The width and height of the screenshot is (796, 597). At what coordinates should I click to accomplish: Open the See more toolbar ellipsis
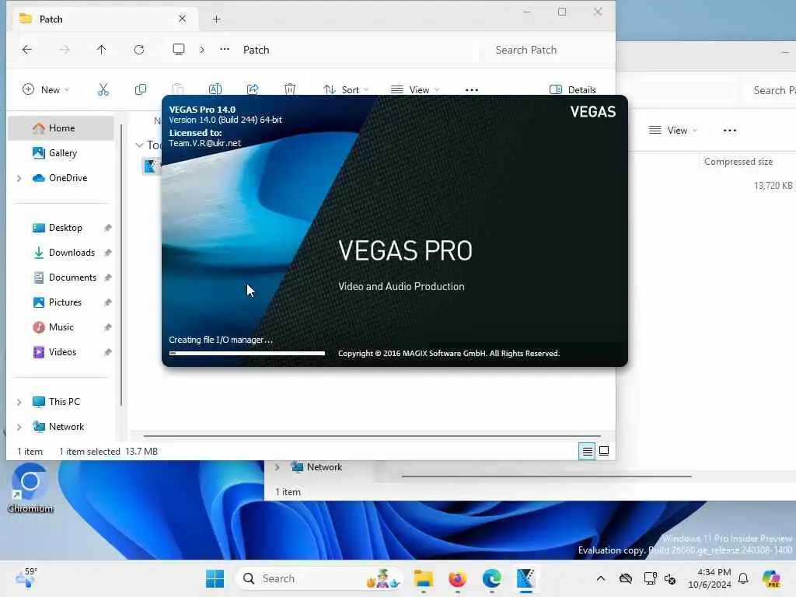(472, 90)
